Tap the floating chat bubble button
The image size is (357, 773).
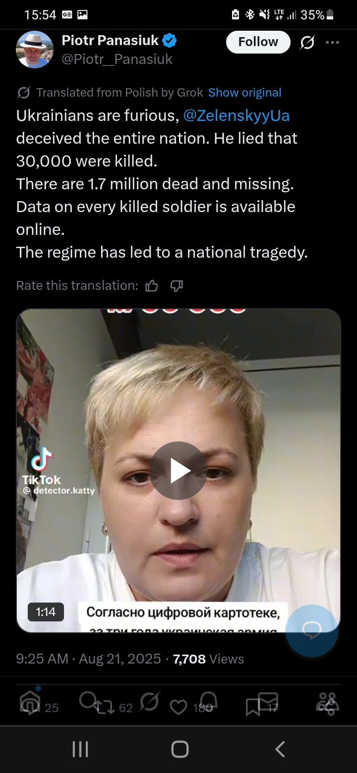312,631
